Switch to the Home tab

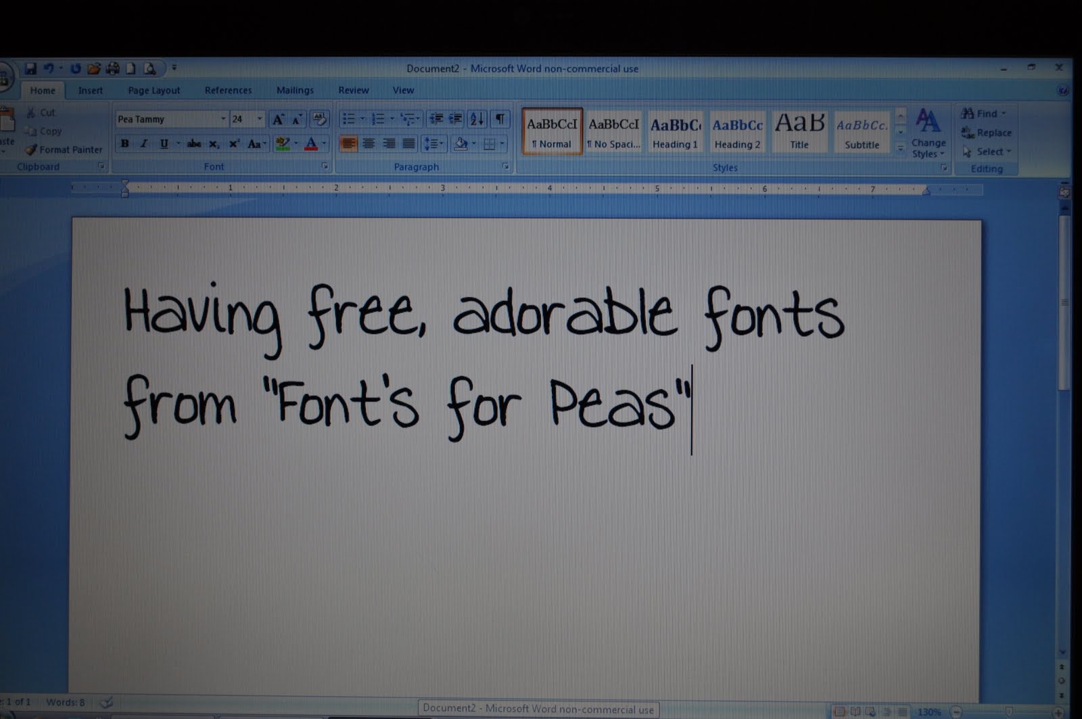tap(43, 91)
